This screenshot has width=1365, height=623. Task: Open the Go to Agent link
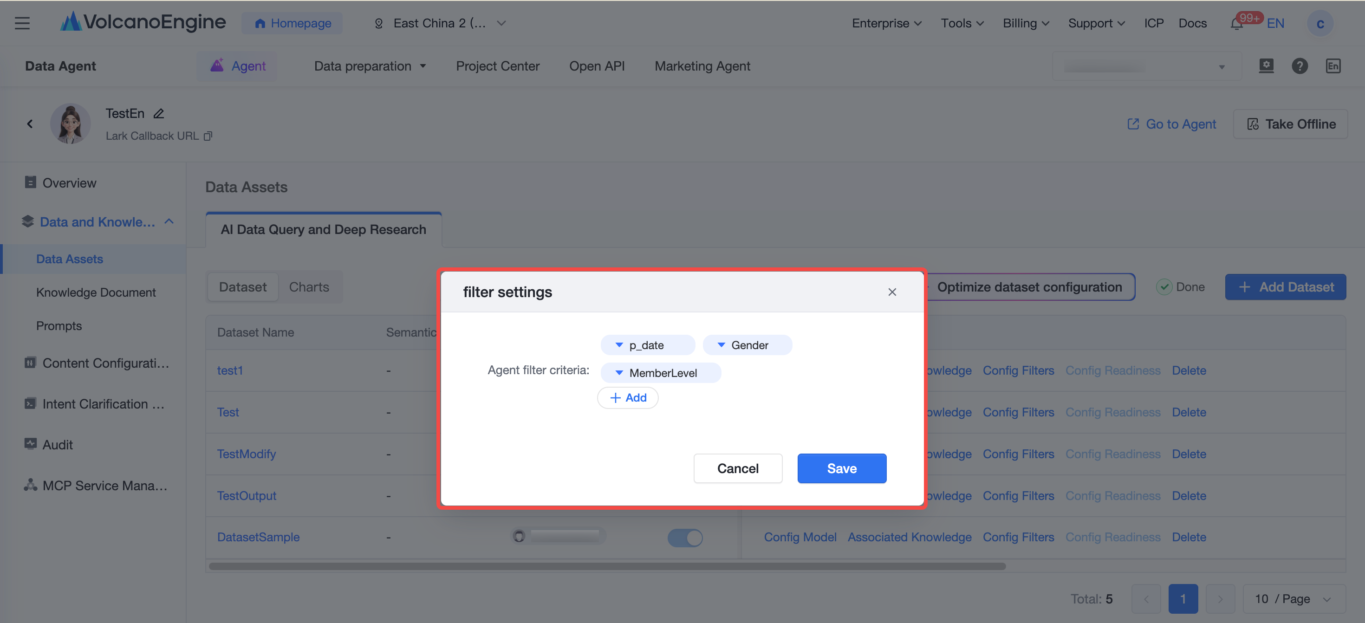[1171, 123]
